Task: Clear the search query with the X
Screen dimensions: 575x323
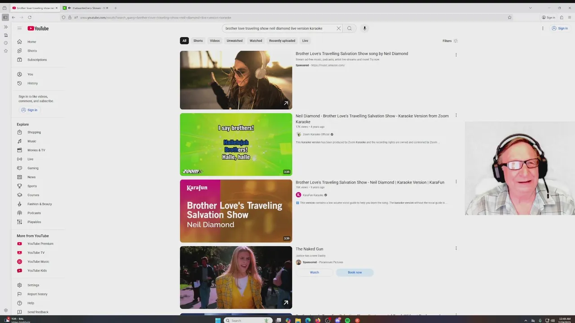Action: pyautogui.click(x=339, y=28)
